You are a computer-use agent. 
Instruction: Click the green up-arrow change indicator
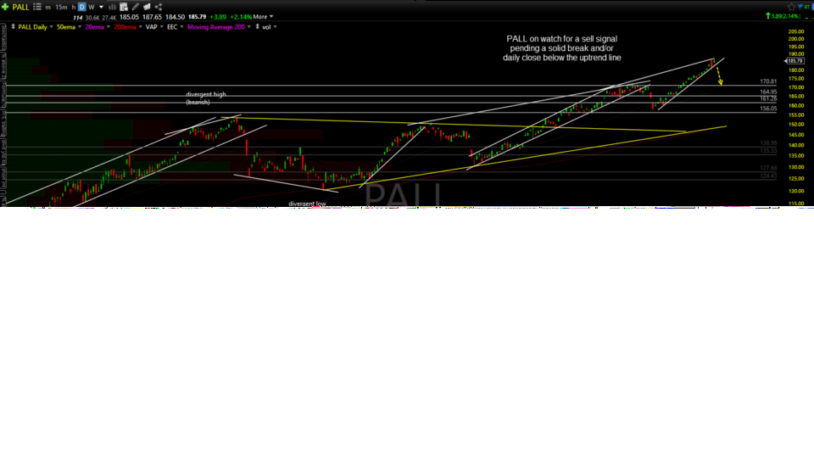click(x=768, y=16)
